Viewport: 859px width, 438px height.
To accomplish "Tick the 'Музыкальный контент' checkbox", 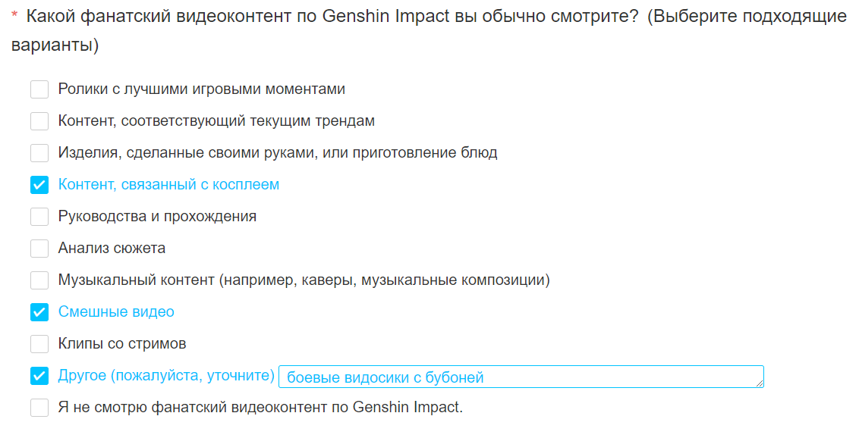I will (39, 280).
